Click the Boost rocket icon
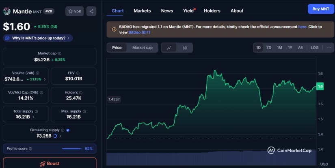The width and height of the screenshot is (335, 168). click(43, 164)
